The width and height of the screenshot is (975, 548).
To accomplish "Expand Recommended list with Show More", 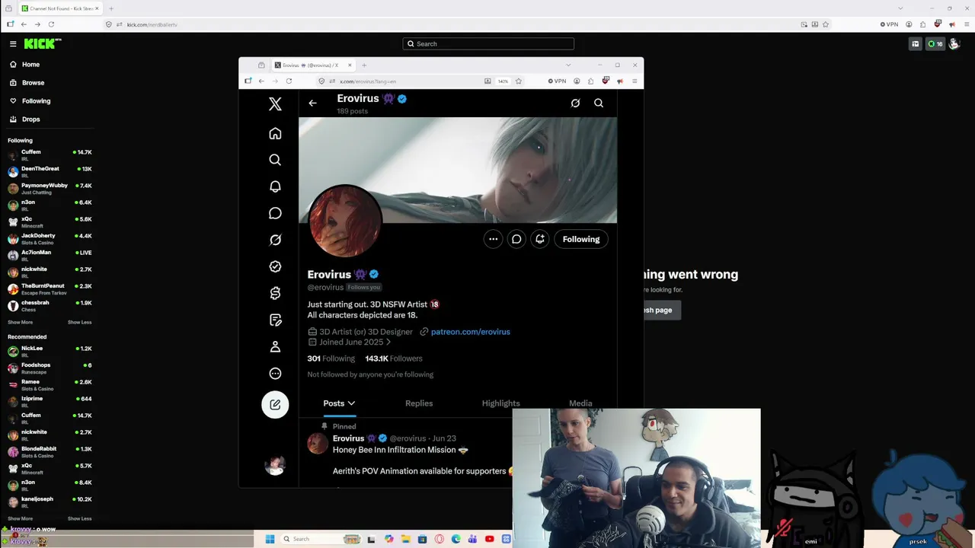I will [x=21, y=518].
